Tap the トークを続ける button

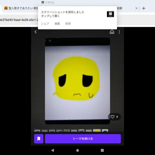click(83, 138)
